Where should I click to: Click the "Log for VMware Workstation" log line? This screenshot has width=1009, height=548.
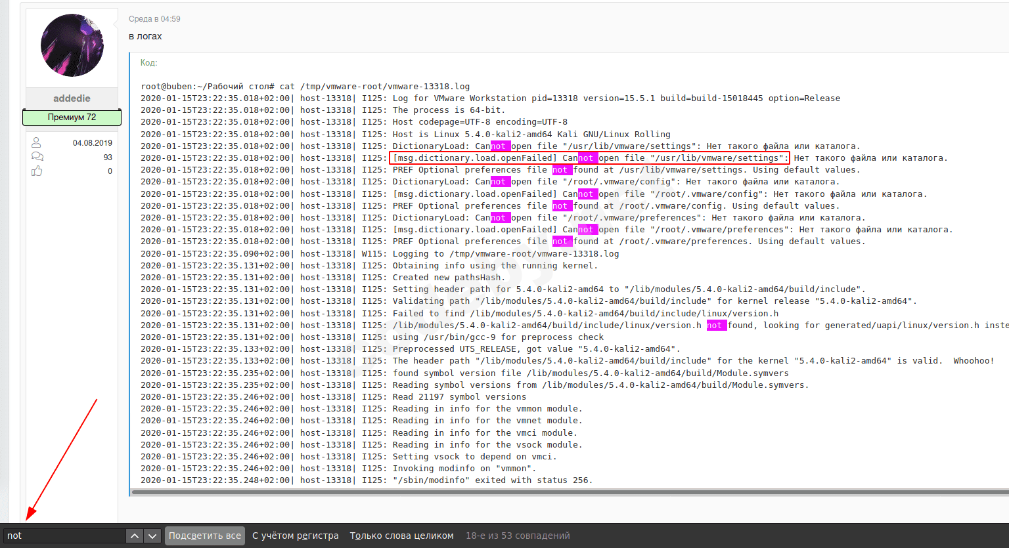[490, 98]
